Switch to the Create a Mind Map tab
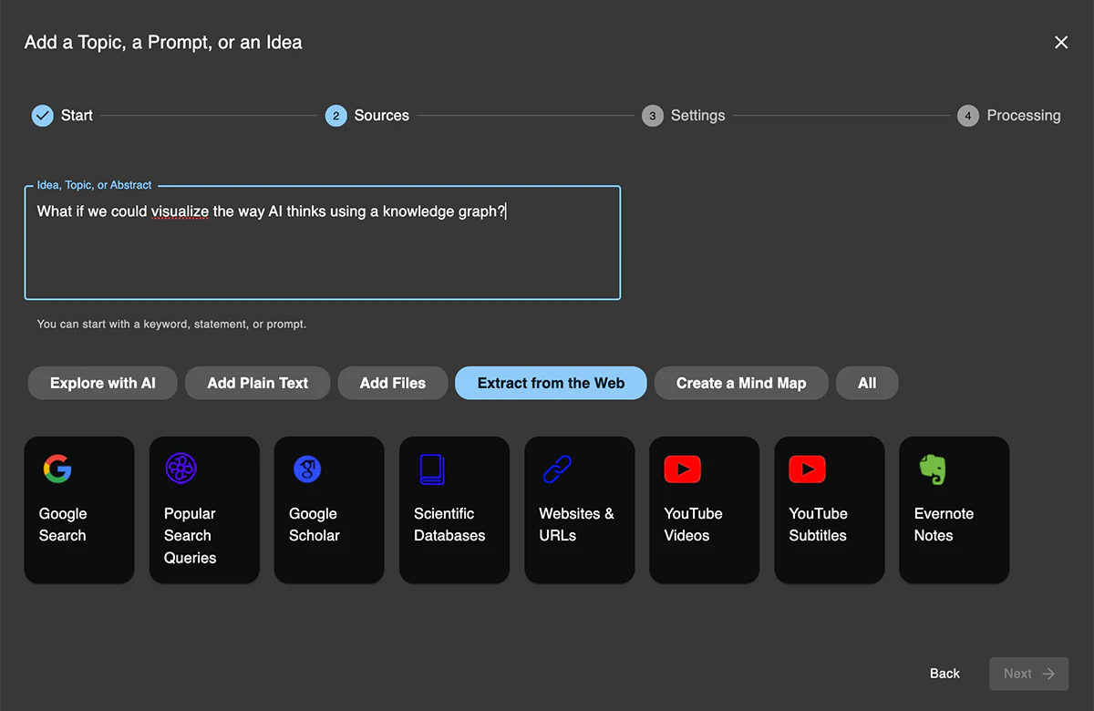 741,383
